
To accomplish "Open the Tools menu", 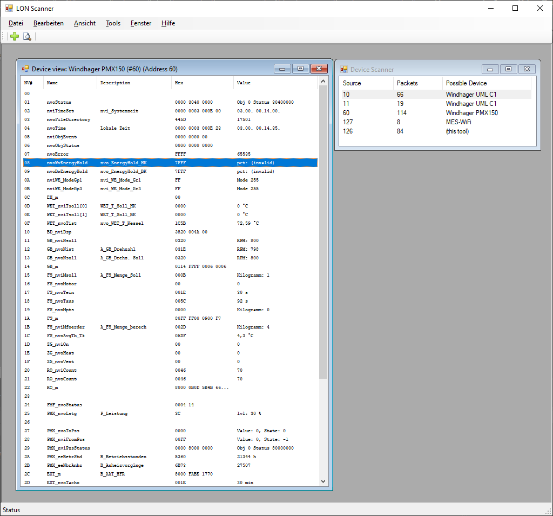I will point(113,23).
